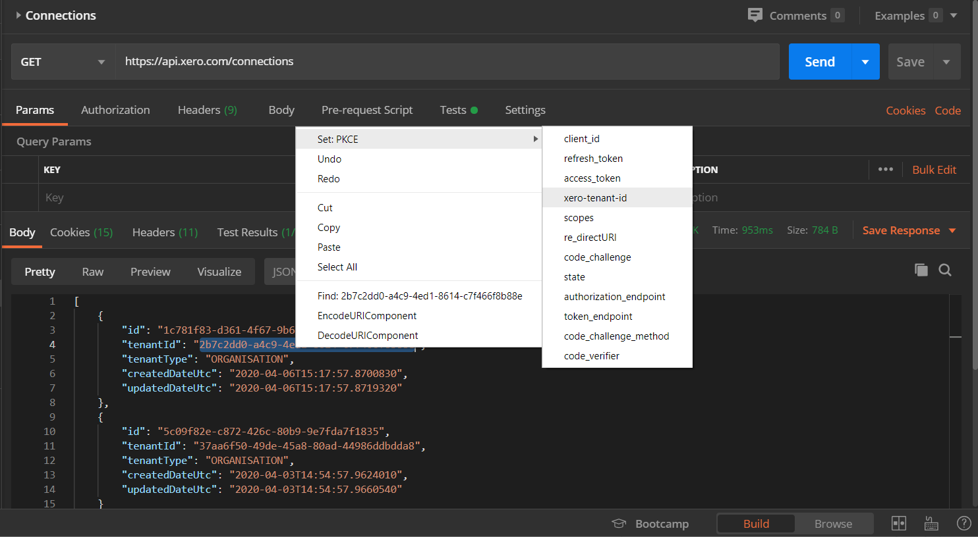Screen dimensions: 978x537
Task: Choose Select All in context menu
Action: pyautogui.click(x=419, y=267)
